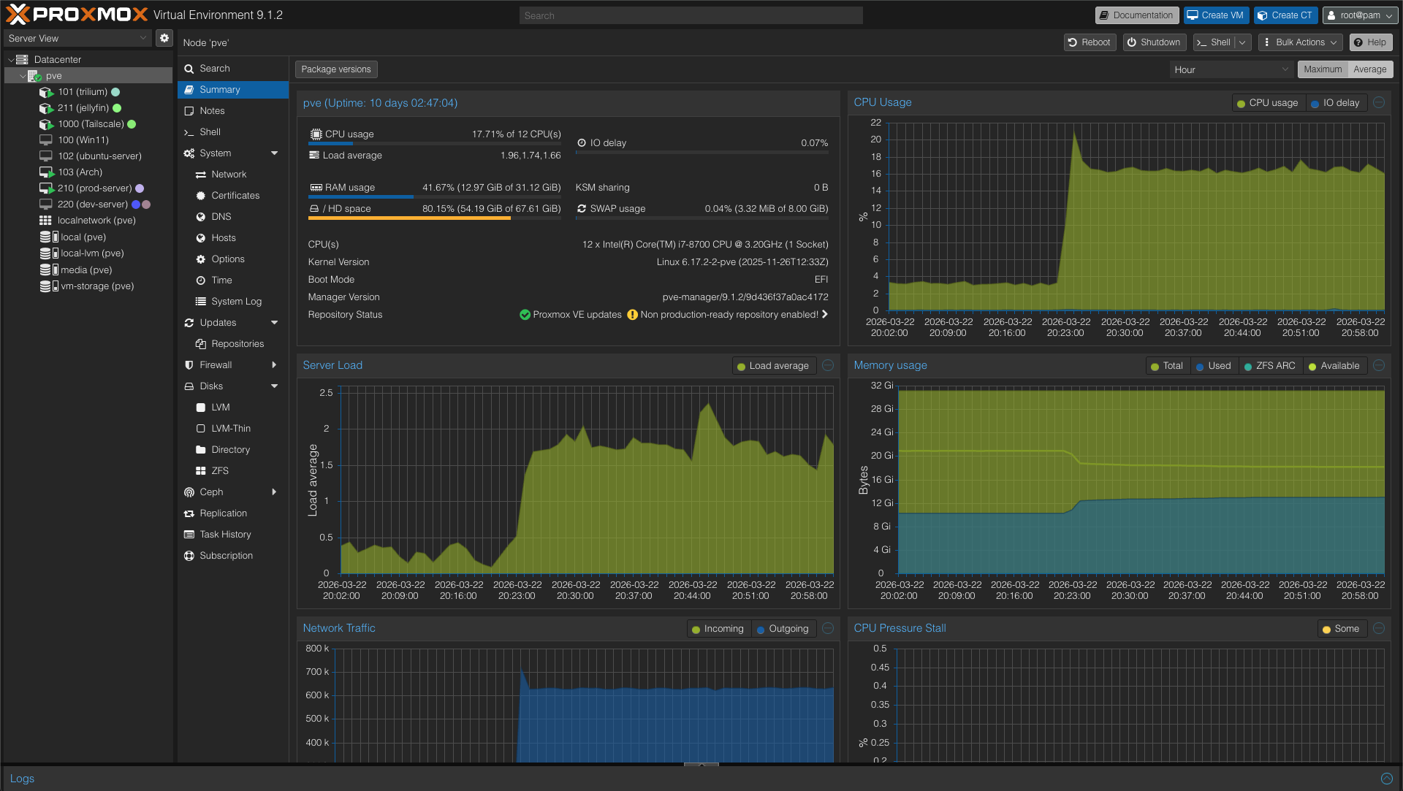Click the Package versions button
Screen dimensions: 1403x791
(x=336, y=69)
